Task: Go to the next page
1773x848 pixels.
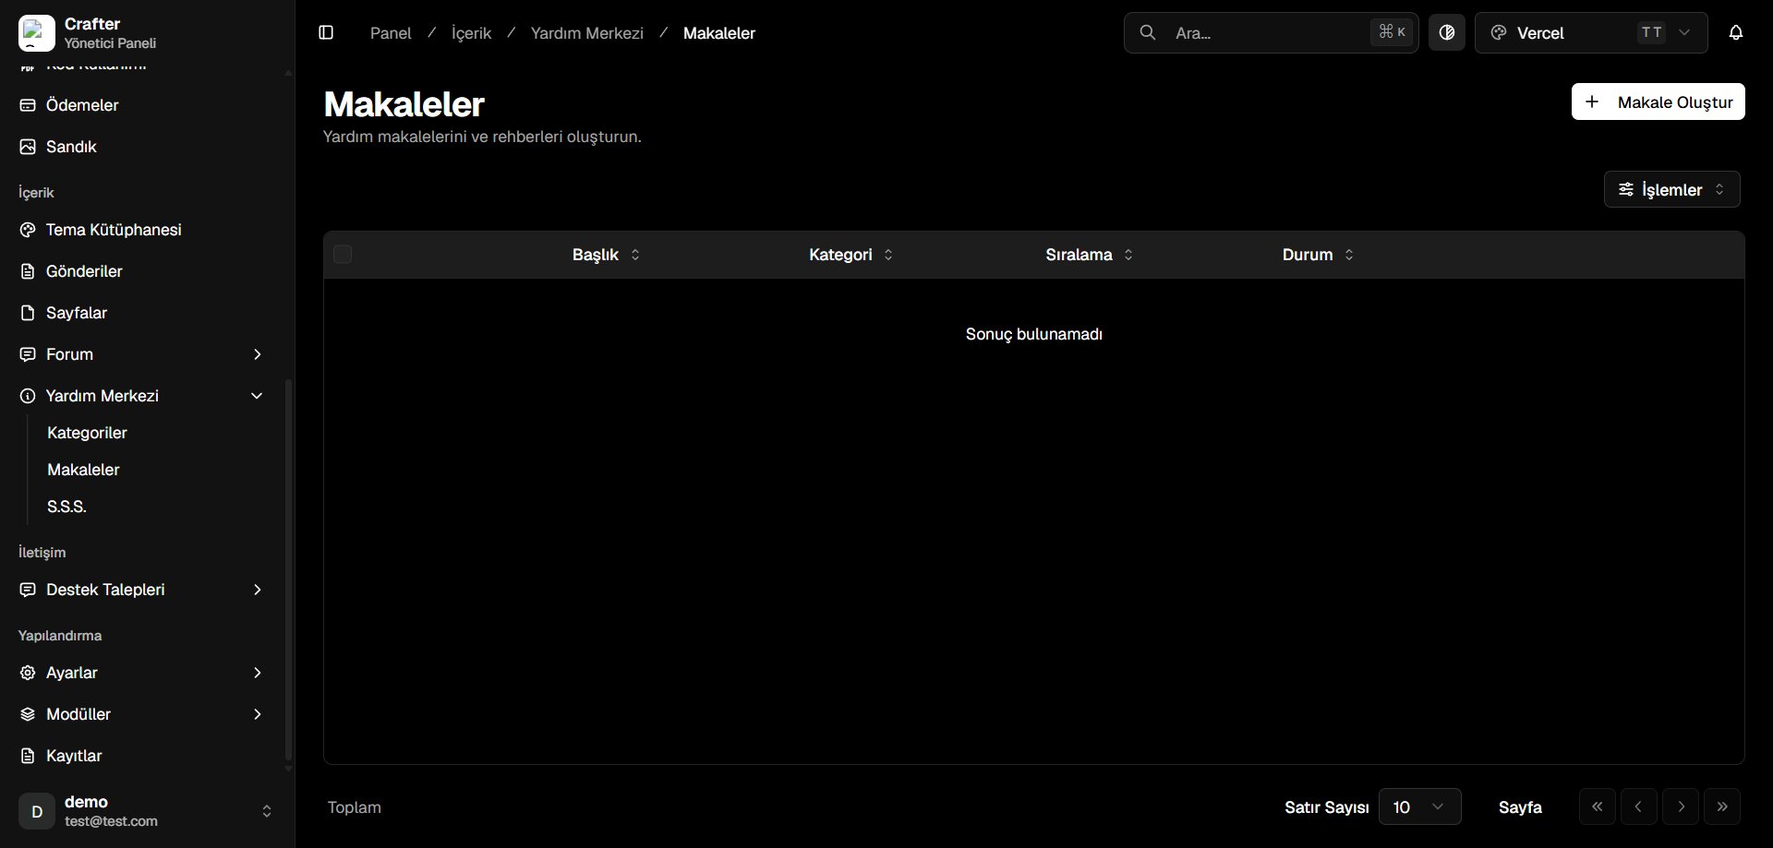Action: (1681, 806)
